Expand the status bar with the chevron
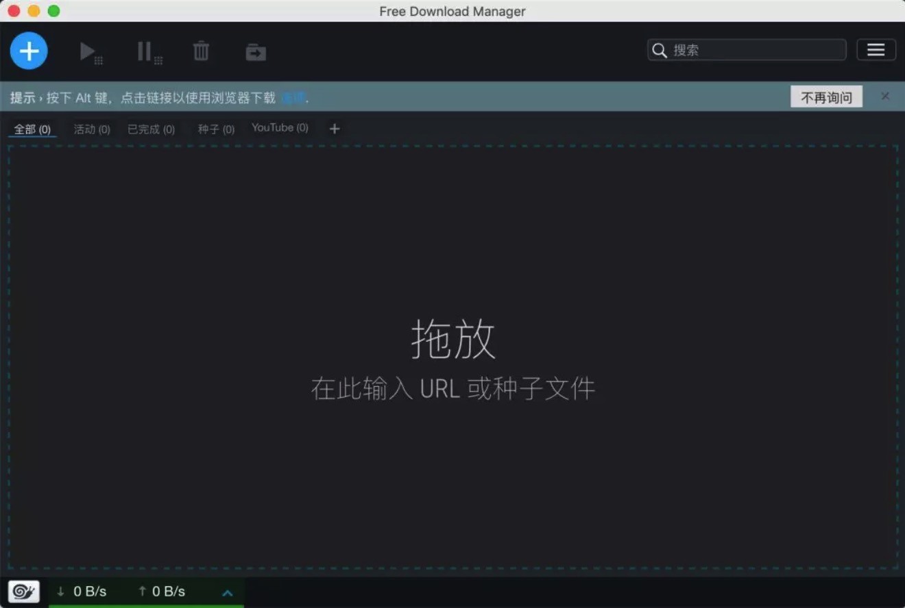Screen dimensions: 905x608 click(x=227, y=593)
